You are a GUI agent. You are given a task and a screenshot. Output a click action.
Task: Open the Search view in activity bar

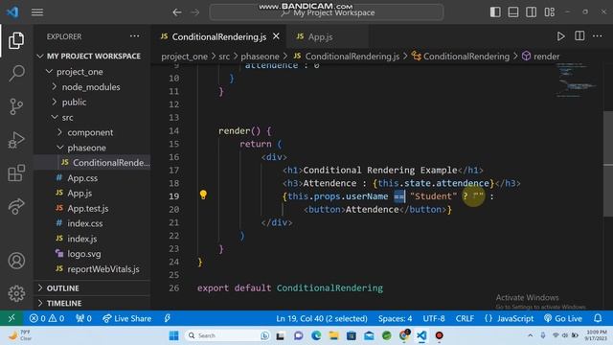point(16,73)
